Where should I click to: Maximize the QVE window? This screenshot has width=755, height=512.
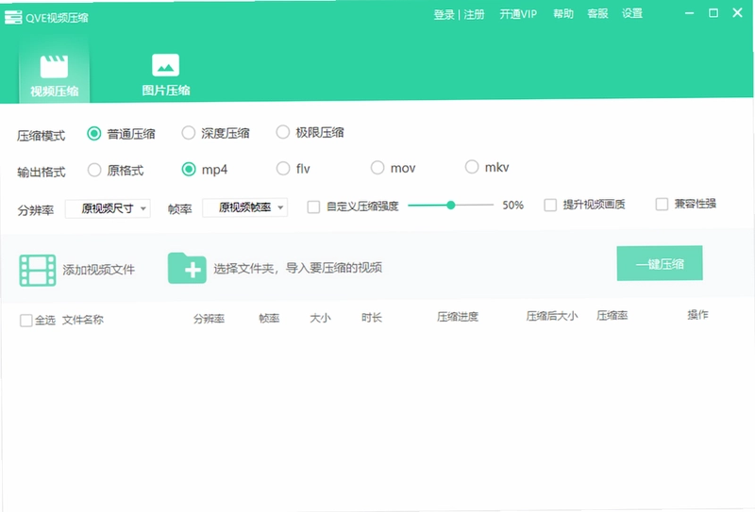pos(713,13)
